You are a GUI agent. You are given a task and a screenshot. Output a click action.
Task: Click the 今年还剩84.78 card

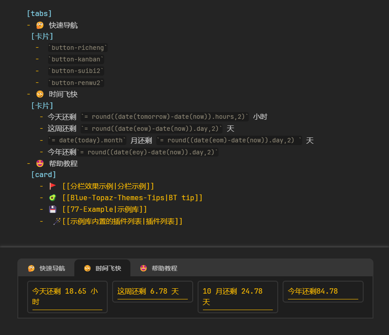323,291
